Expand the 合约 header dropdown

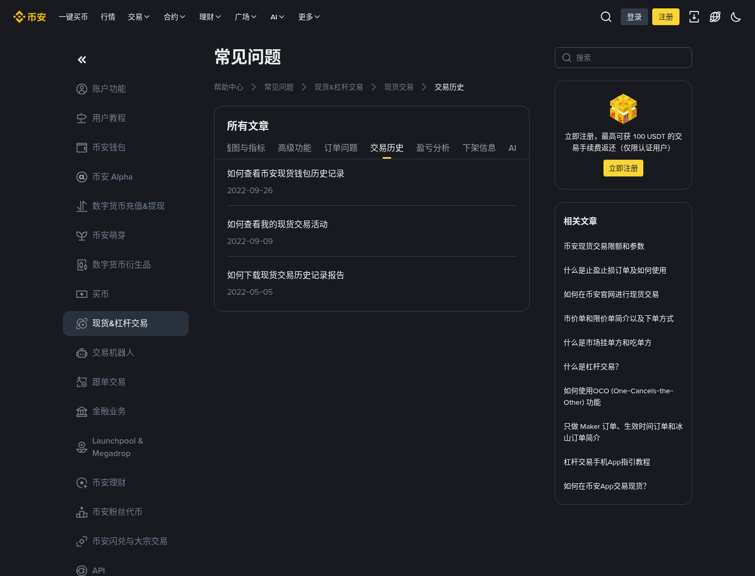coord(175,17)
